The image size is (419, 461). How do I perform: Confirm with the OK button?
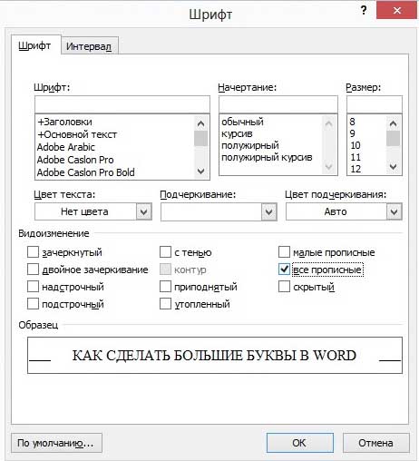tap(300, 443)
